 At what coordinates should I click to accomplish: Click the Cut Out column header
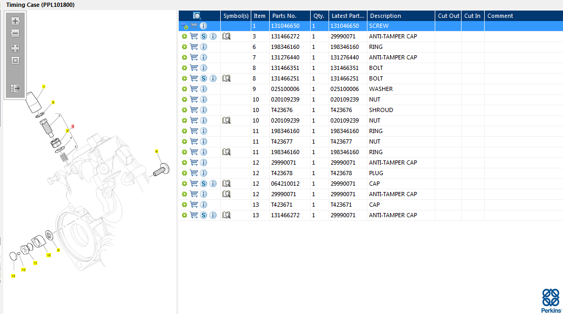(448, 16)
